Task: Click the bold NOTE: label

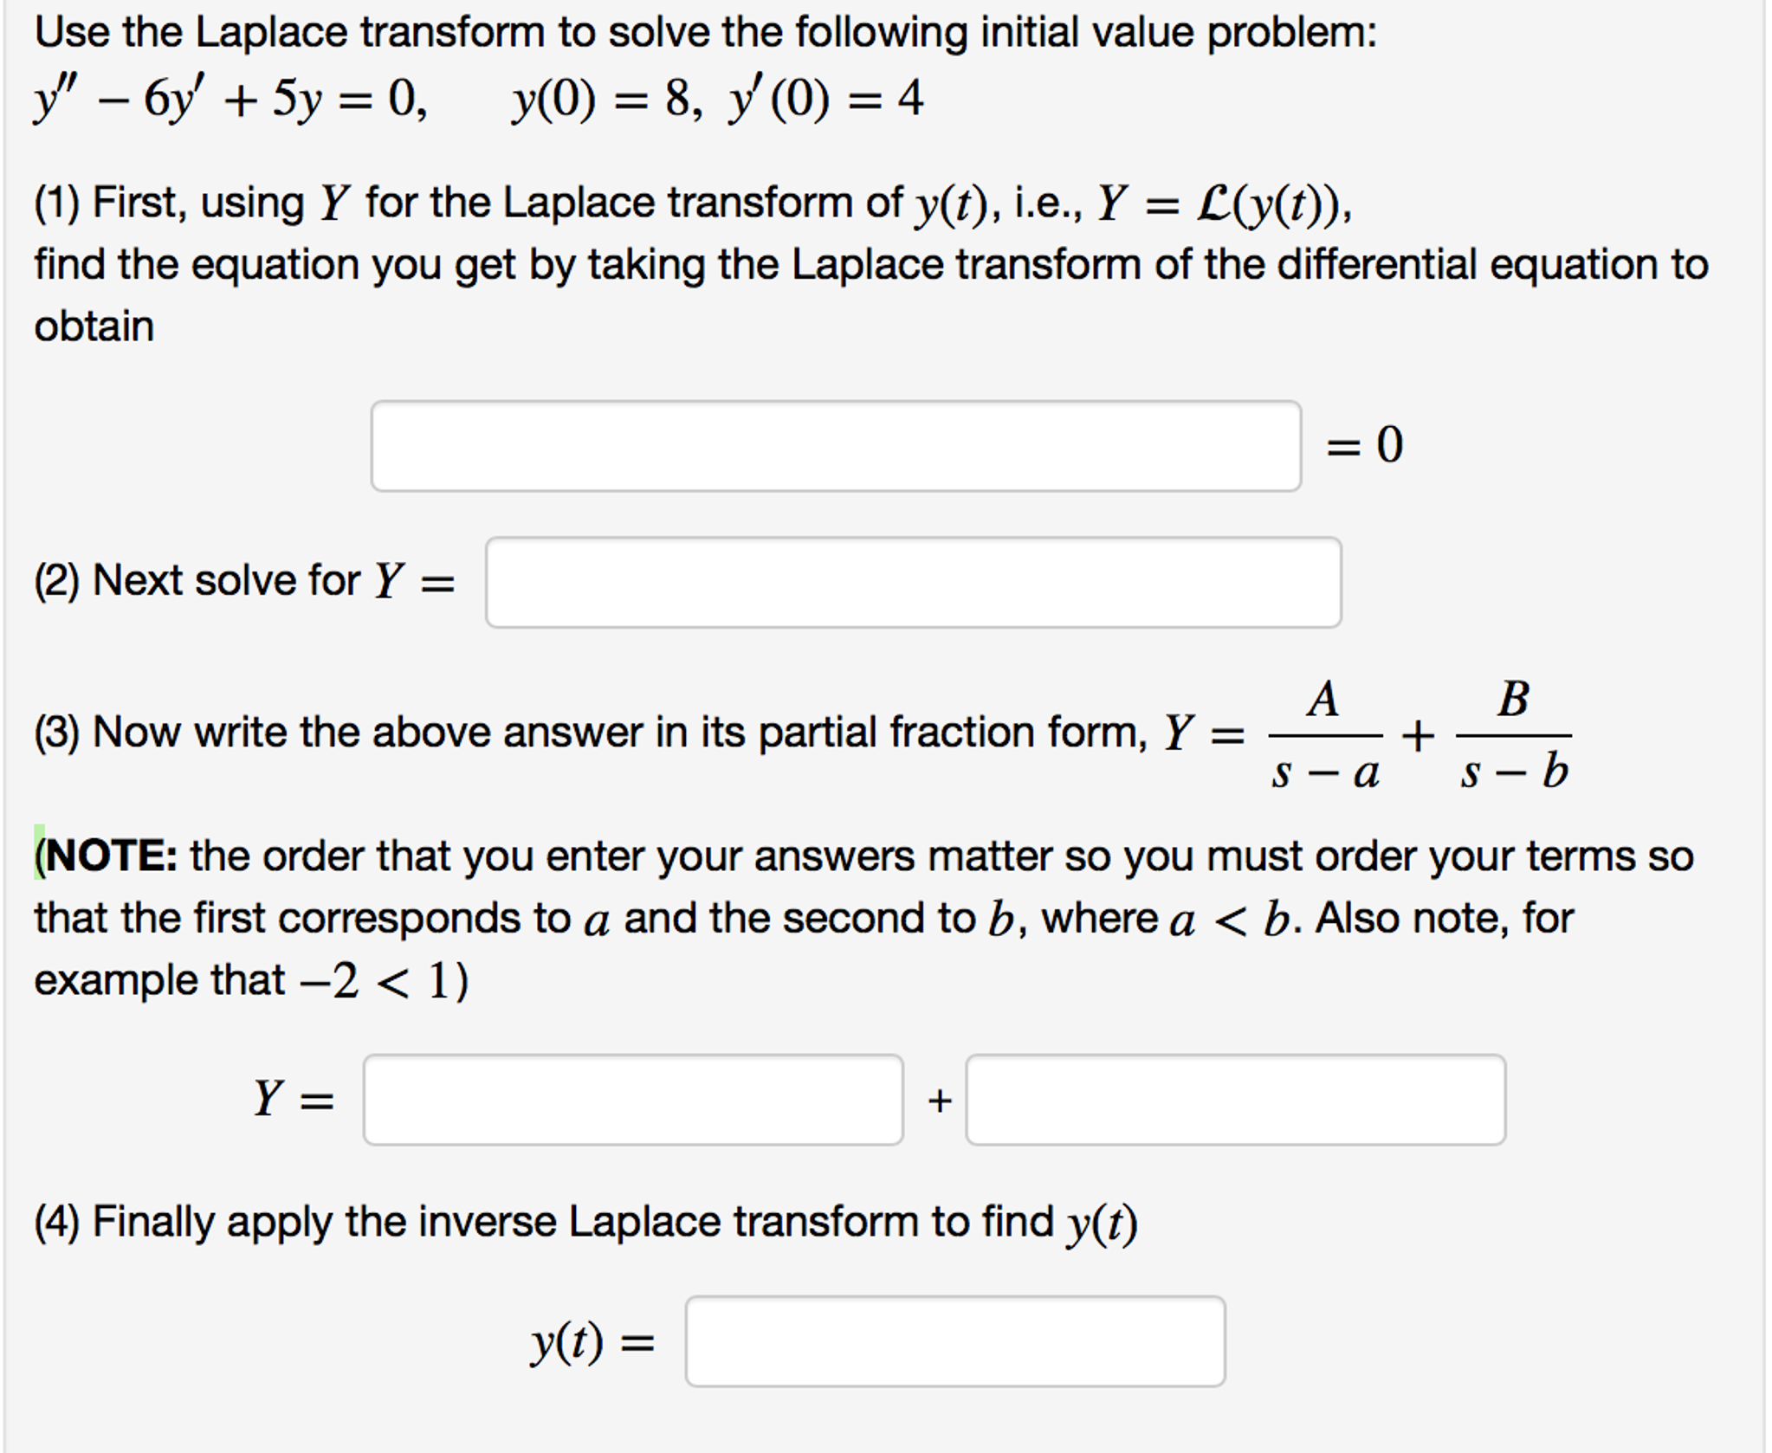Action: pos(111,856)
